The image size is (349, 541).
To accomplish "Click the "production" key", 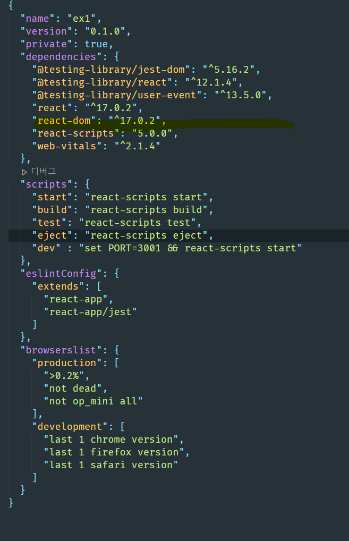I will [67, 364].
